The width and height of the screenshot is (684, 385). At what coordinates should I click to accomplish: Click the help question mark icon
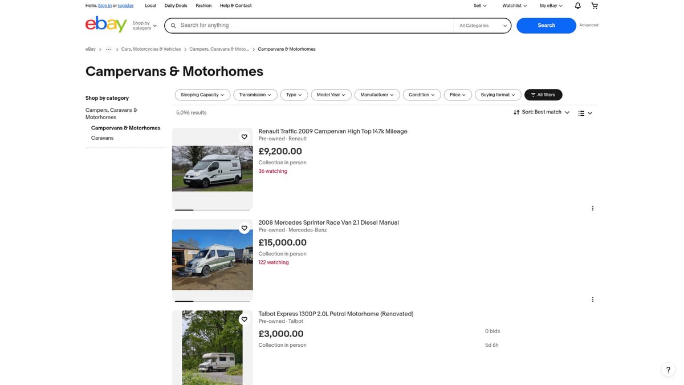coord(667,370)
